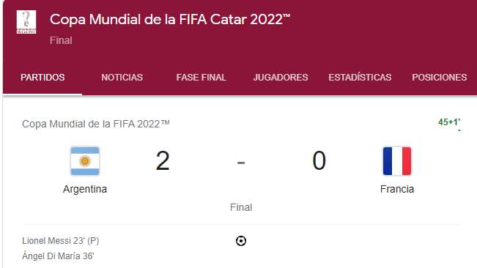Click the France flag icon

pyautogui.click(x=397, y=161)
